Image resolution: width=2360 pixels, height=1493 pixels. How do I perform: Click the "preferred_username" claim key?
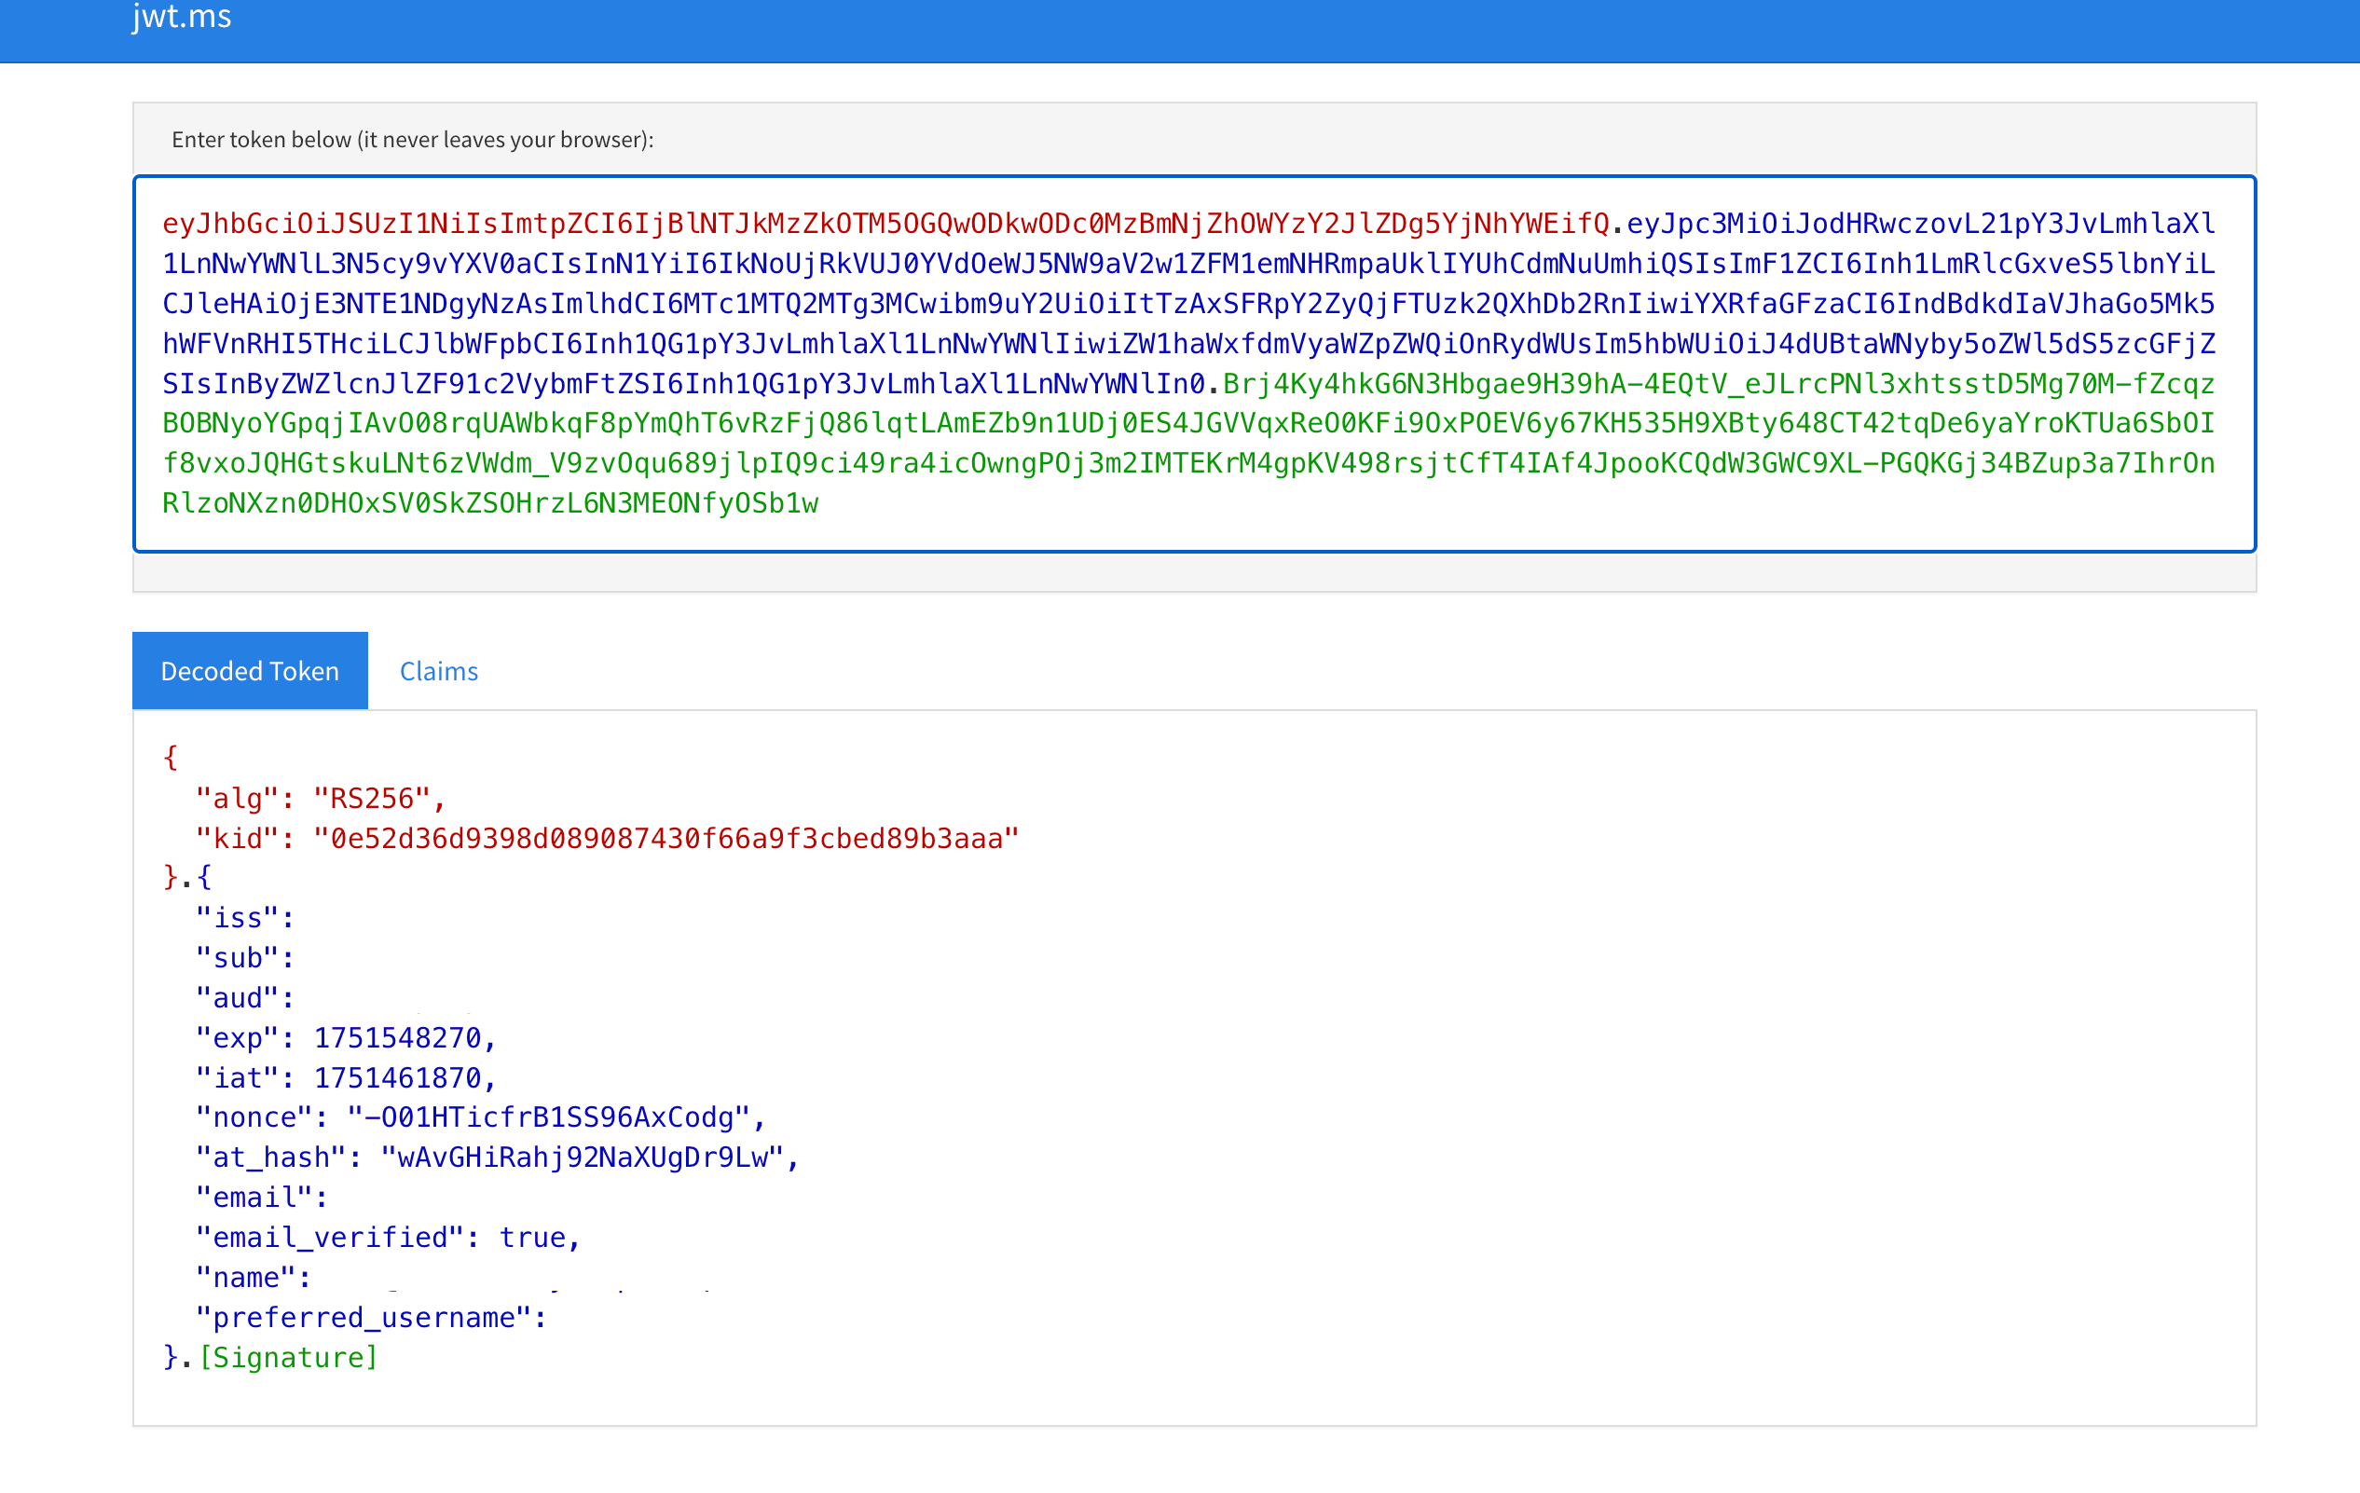364,1319
